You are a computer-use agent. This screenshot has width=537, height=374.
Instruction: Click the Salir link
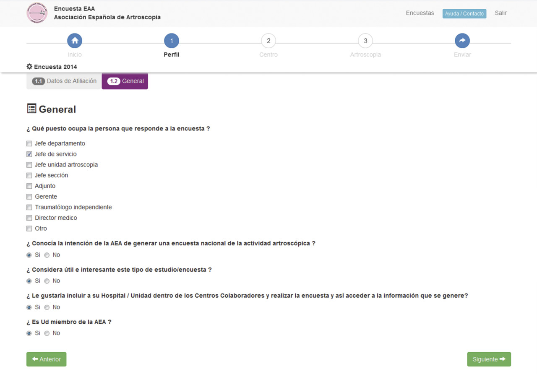pos(501,13)
